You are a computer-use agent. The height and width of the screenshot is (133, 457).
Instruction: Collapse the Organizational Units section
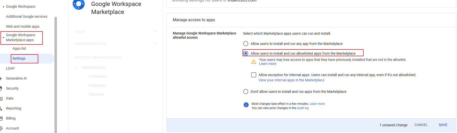click(x=155, y=43)
